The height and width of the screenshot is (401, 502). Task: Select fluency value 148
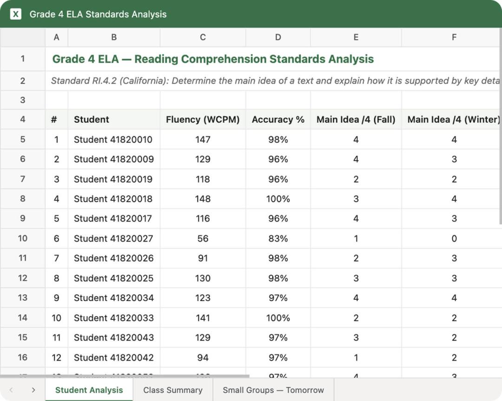tap(203, 199)
